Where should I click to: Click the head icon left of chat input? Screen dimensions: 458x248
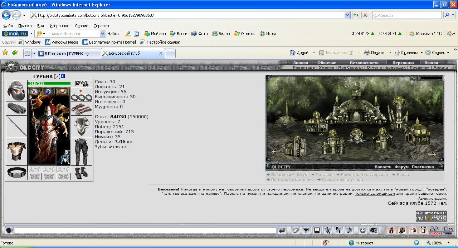(9, 230)
